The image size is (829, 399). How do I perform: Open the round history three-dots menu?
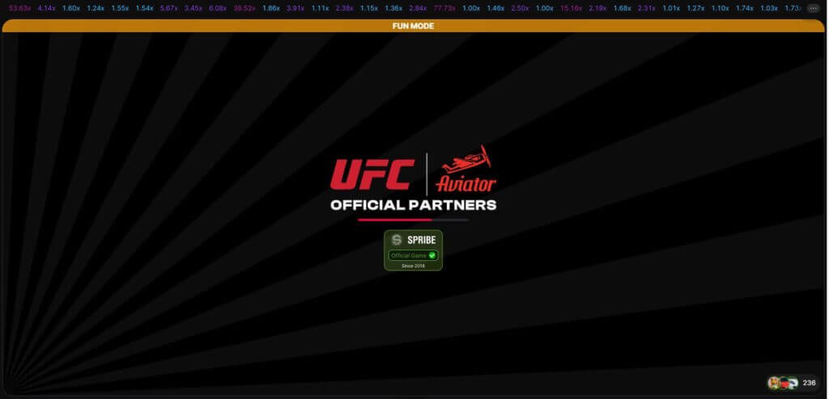click(x=813, y=8)
